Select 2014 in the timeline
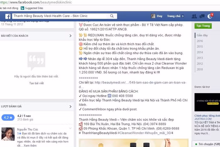 200,52
